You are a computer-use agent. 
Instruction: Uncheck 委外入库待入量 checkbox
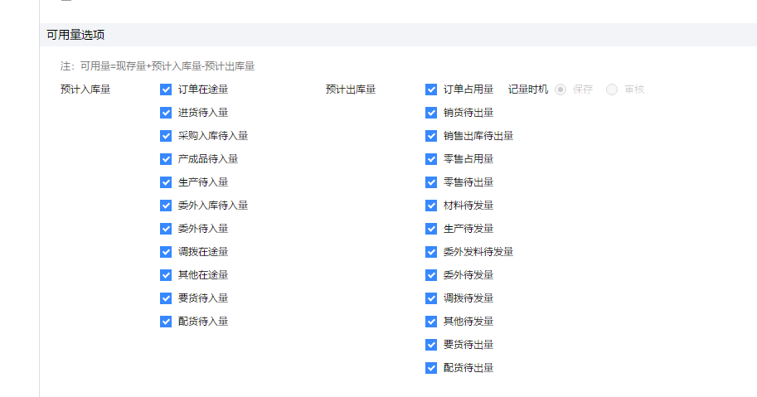click(166, 206)
